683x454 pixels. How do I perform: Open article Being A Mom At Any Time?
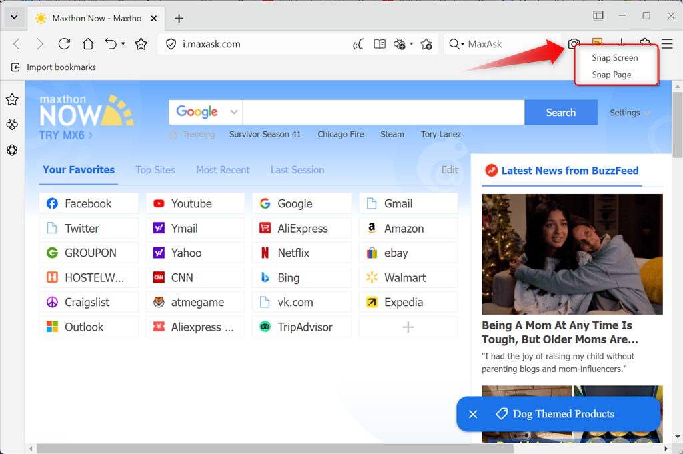click(560, 333)
